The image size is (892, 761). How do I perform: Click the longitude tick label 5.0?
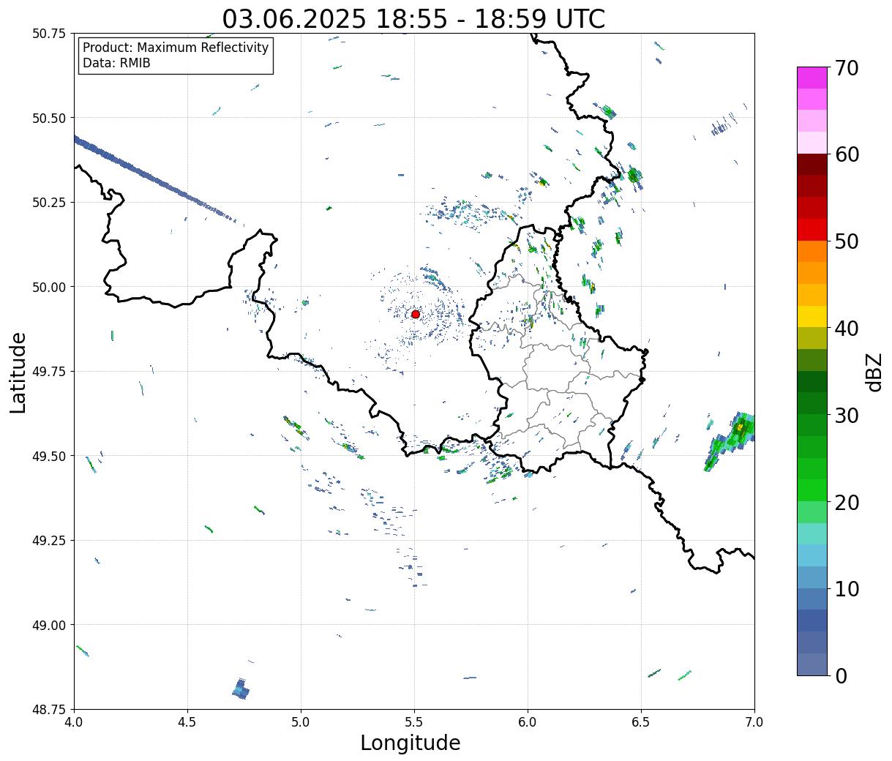pyautogui.click(x=301, y=721)
